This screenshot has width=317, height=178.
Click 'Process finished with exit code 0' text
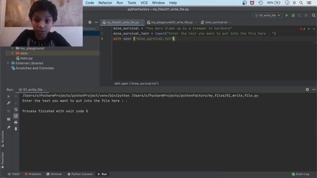(55, 111)
